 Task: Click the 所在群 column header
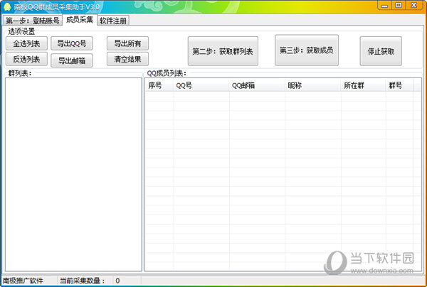[363, 86]
